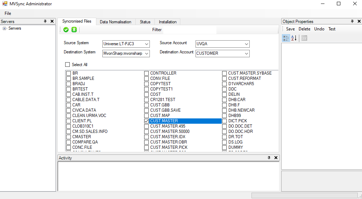Close the Activity panel

[x=276, y=158]
